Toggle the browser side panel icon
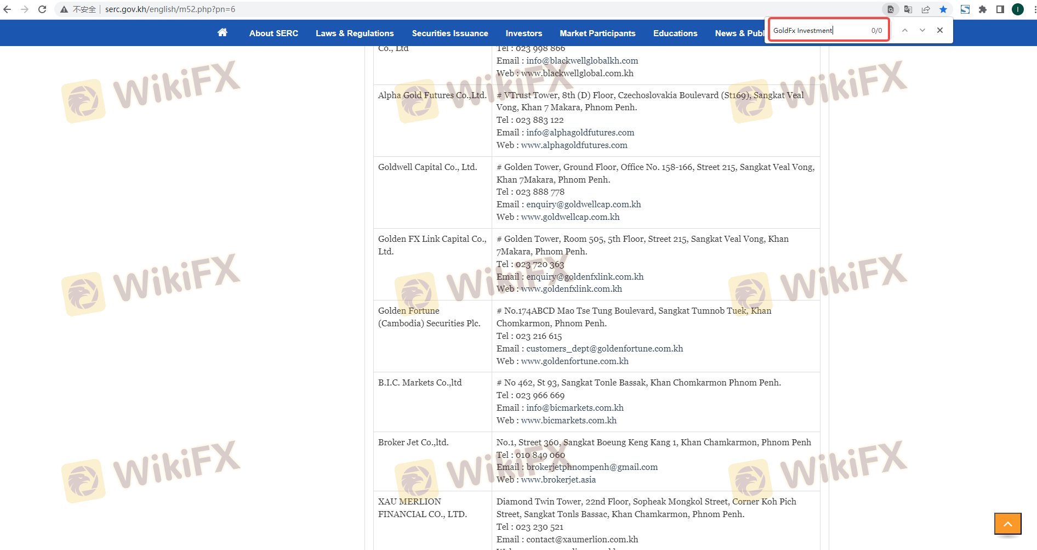Viewport: 1037px width, 550px height. [1000, 9]
